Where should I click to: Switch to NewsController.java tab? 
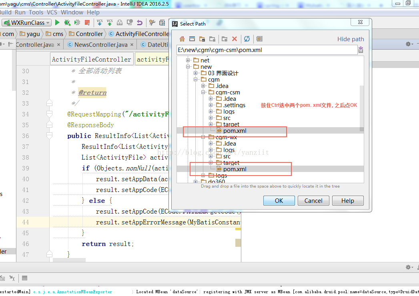100,45
